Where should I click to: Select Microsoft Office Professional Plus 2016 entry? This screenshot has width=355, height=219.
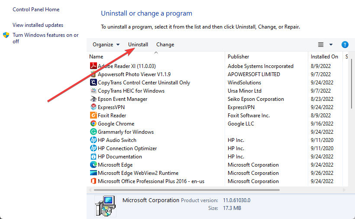151,181
